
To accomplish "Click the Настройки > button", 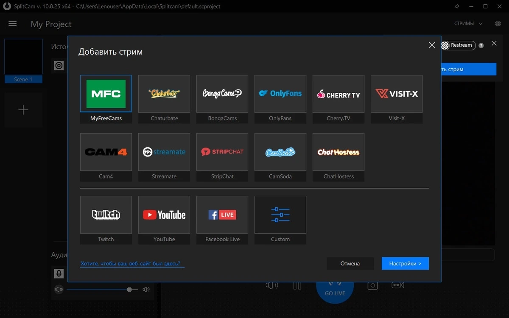I will pyautogui.click(x=405, y=263).
